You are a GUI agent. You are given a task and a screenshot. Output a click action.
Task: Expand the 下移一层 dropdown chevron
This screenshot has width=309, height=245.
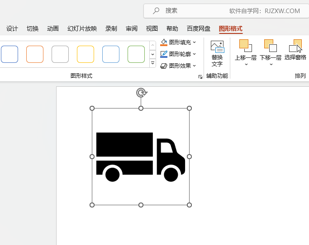click(x=271, y=64)
